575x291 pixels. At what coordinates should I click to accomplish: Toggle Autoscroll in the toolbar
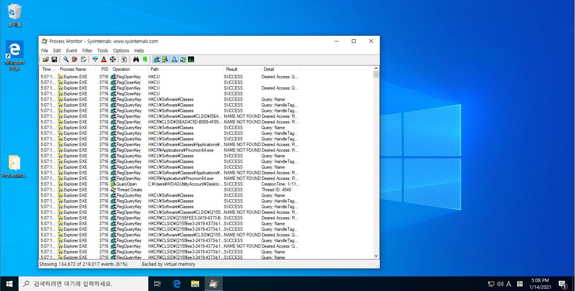pos(75,59)
